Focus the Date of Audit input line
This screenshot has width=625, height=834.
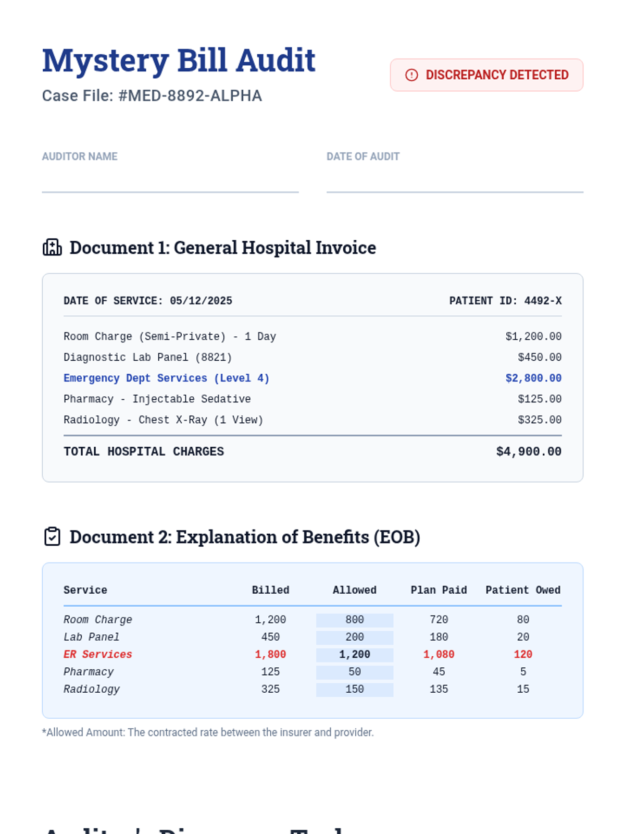click(454, 182)
